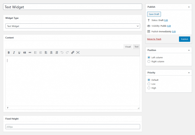The height and width of the screenshot is (135, 195).
Task: Grab the editor resize handle
Action: [138, 108]
